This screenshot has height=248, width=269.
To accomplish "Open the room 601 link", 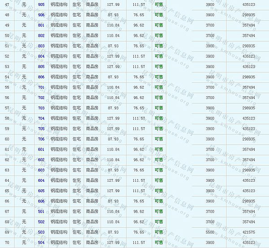I will click(x=41, y=150).
